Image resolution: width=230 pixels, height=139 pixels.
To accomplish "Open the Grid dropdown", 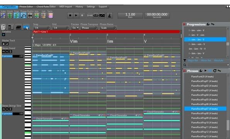I will 61,28.
